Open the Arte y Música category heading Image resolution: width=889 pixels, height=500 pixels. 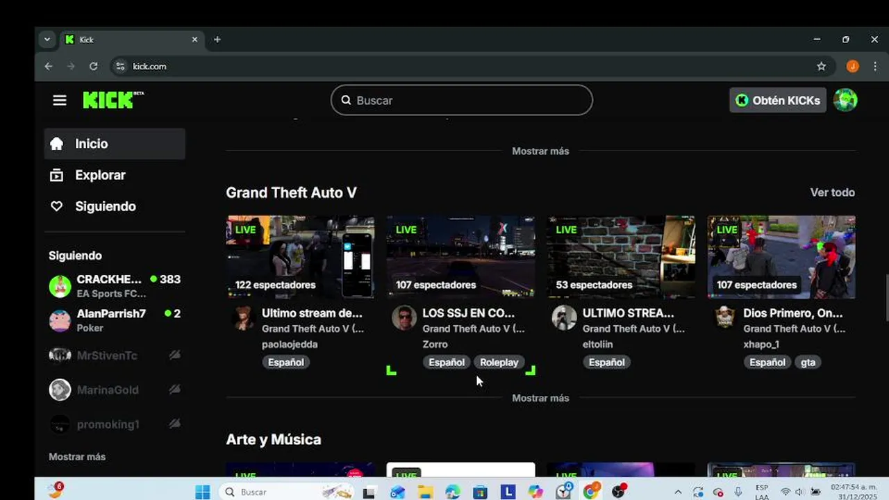click(x=274, y=440)
